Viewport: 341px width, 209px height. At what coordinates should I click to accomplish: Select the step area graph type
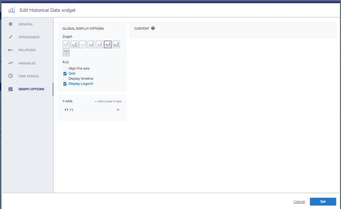(116, 45)
